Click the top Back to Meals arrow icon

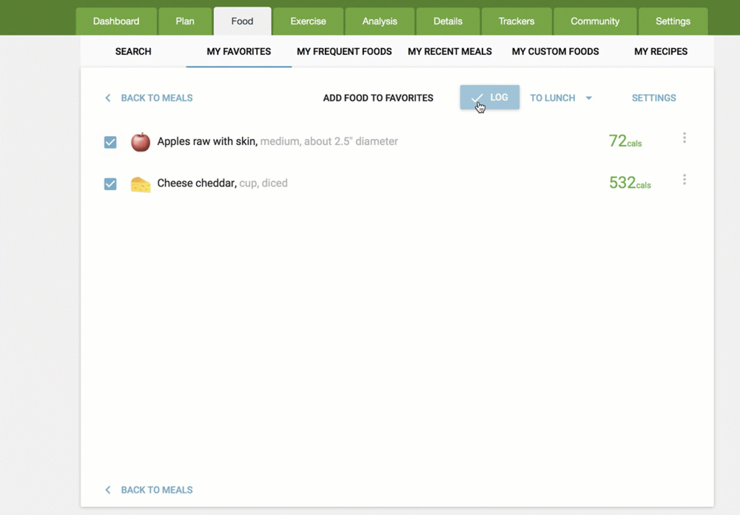pos(108,98)
